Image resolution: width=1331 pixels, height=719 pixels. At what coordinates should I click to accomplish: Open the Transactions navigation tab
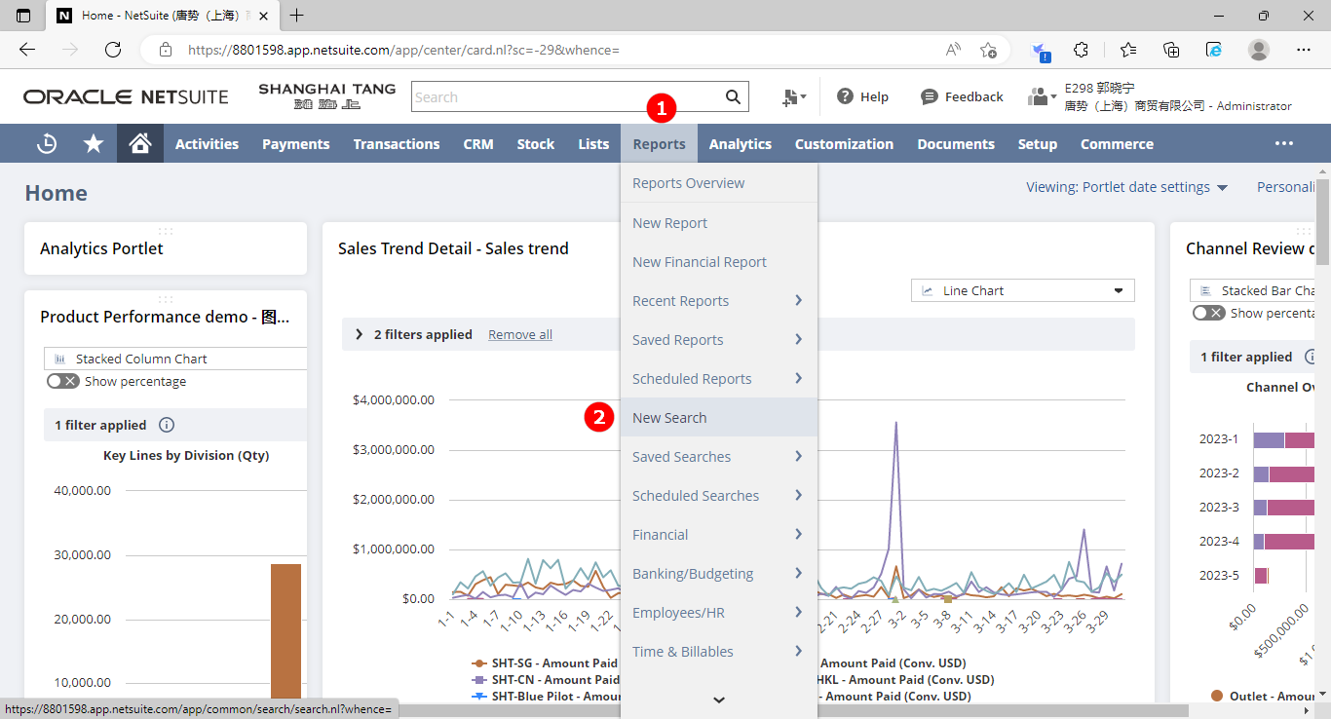(397, 144)
